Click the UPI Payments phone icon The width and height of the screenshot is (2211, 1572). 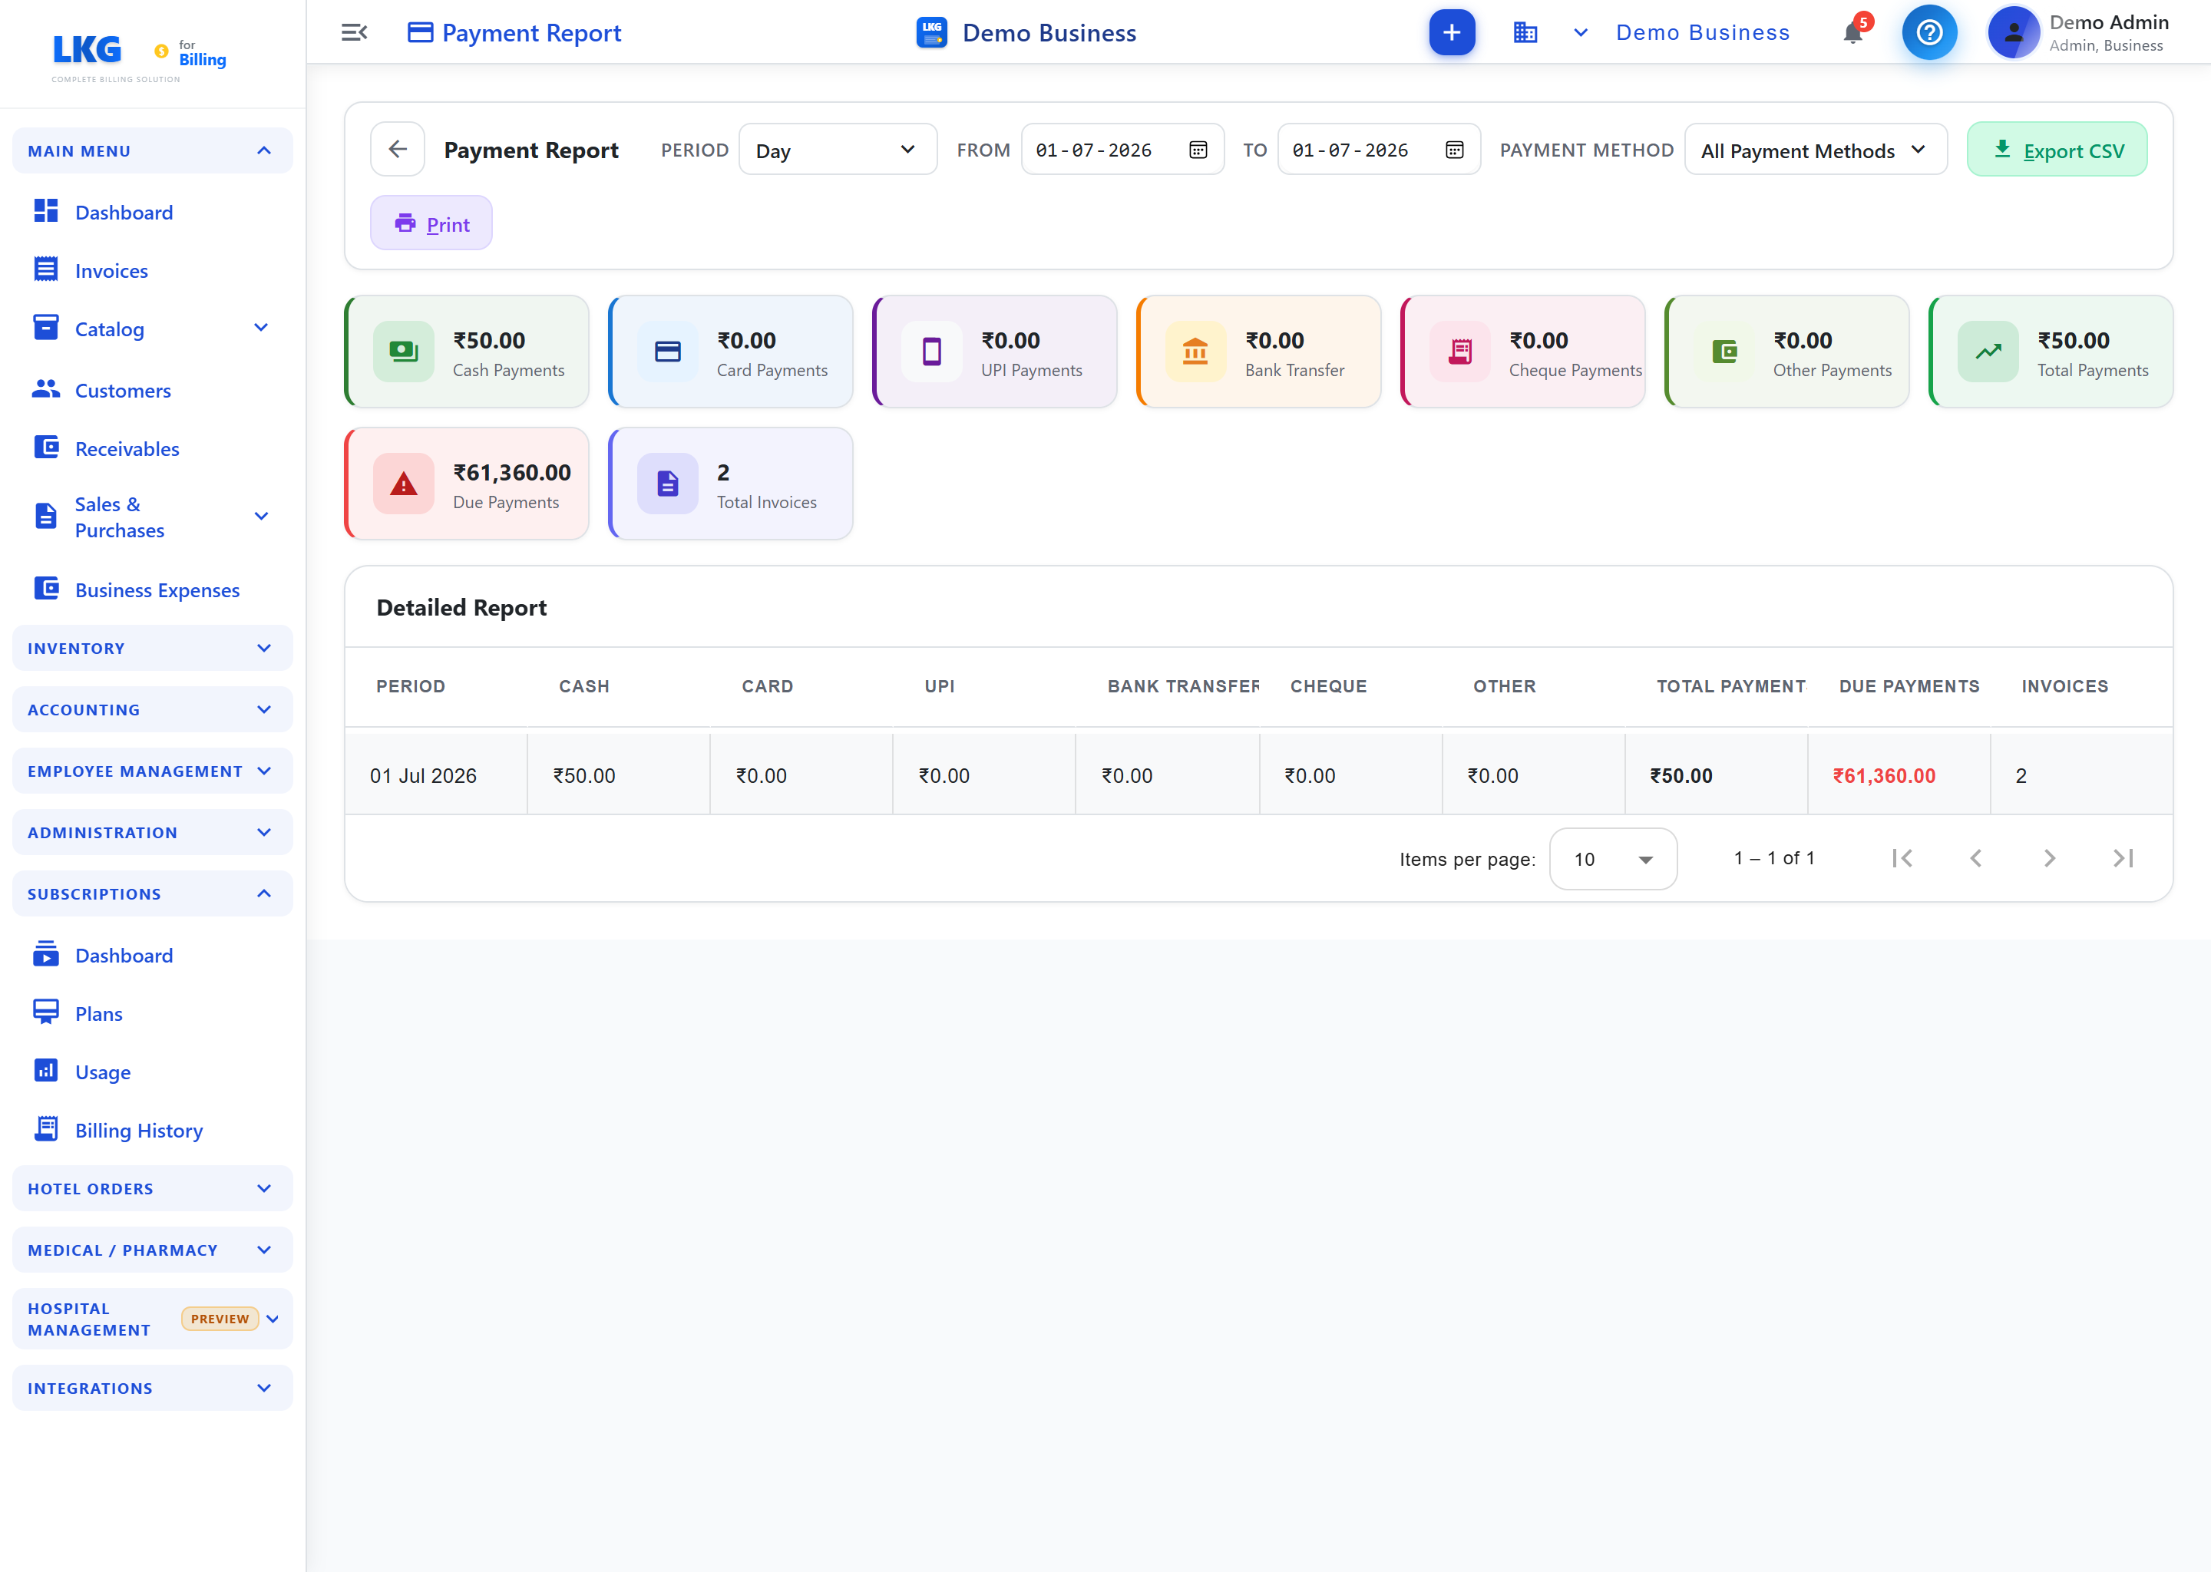pos(931,352)
